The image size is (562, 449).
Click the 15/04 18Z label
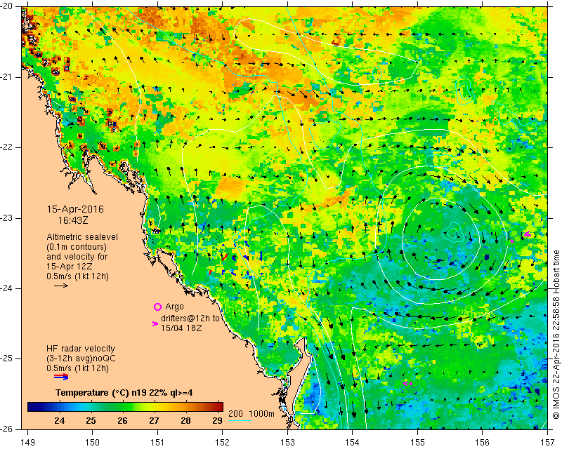click(x=181, y=328)
